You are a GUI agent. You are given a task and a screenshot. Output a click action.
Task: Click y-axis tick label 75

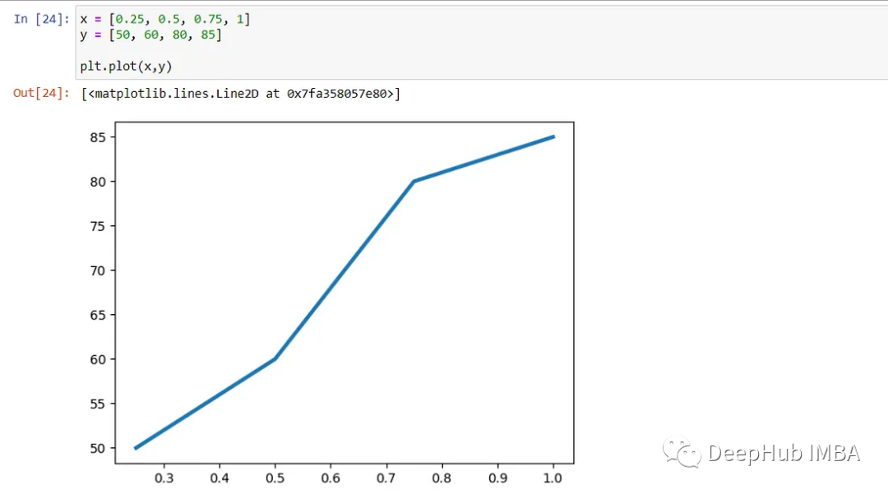[97, 226]
